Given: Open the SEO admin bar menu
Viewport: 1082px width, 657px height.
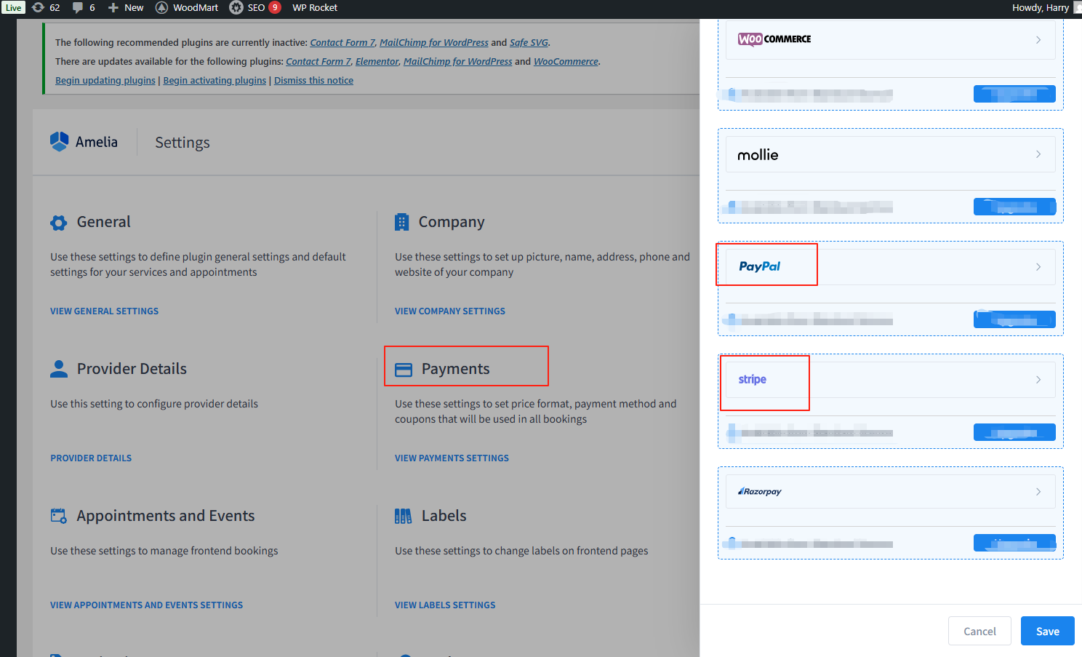Looking at the screenshot, I should pyautogui.click(x=256, y=7).
